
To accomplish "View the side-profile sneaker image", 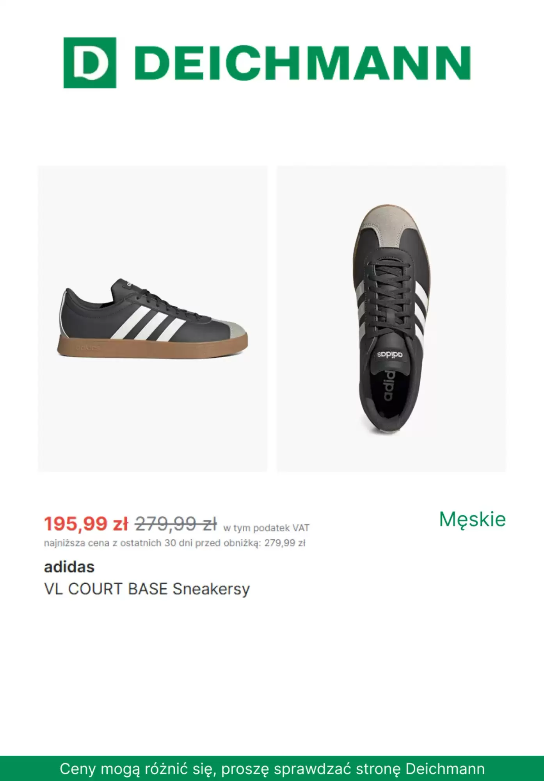I will click(x=153, y=319).
